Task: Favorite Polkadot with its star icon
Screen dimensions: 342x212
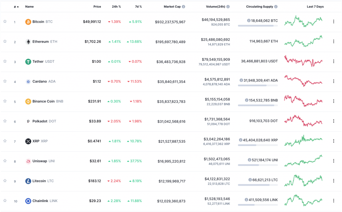Action: point(5,121)
